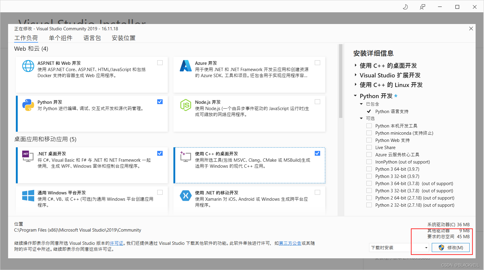Collapse the Python 开发 details section
The width and height of the screenshot is (484, 270).
[356, 96]
